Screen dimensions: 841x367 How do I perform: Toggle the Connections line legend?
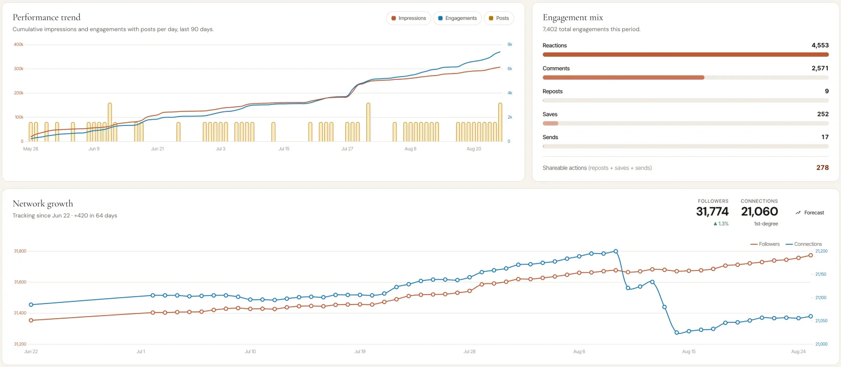click(804, 244)
